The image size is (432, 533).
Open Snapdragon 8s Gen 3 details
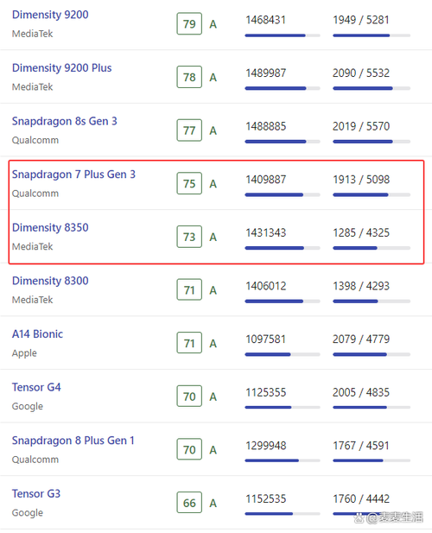(64, 121)
